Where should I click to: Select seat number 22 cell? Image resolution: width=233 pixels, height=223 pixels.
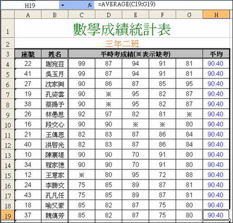28,64
